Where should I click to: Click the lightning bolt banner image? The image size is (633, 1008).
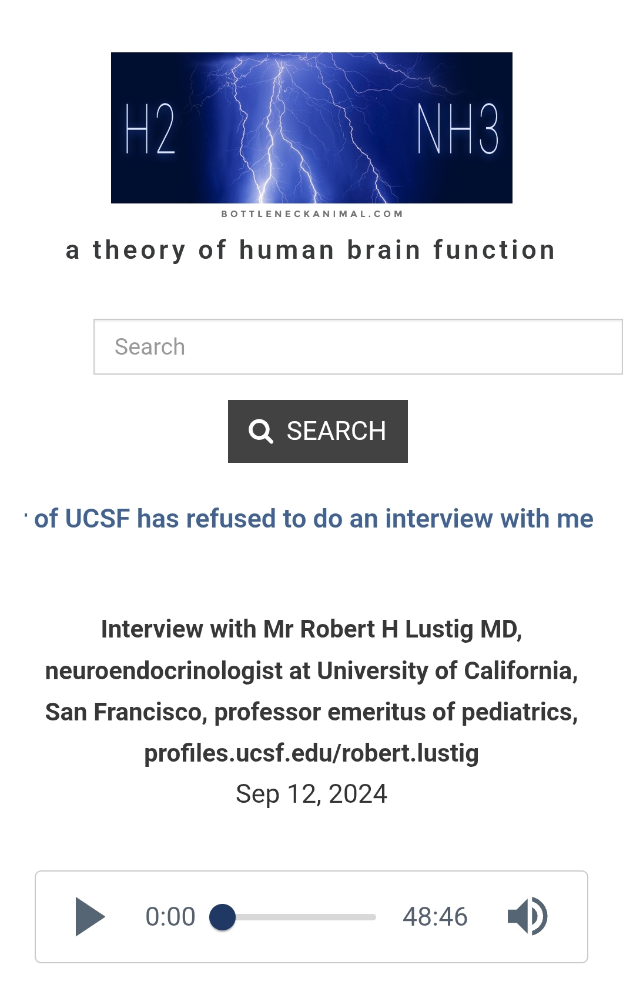(312, 128)
